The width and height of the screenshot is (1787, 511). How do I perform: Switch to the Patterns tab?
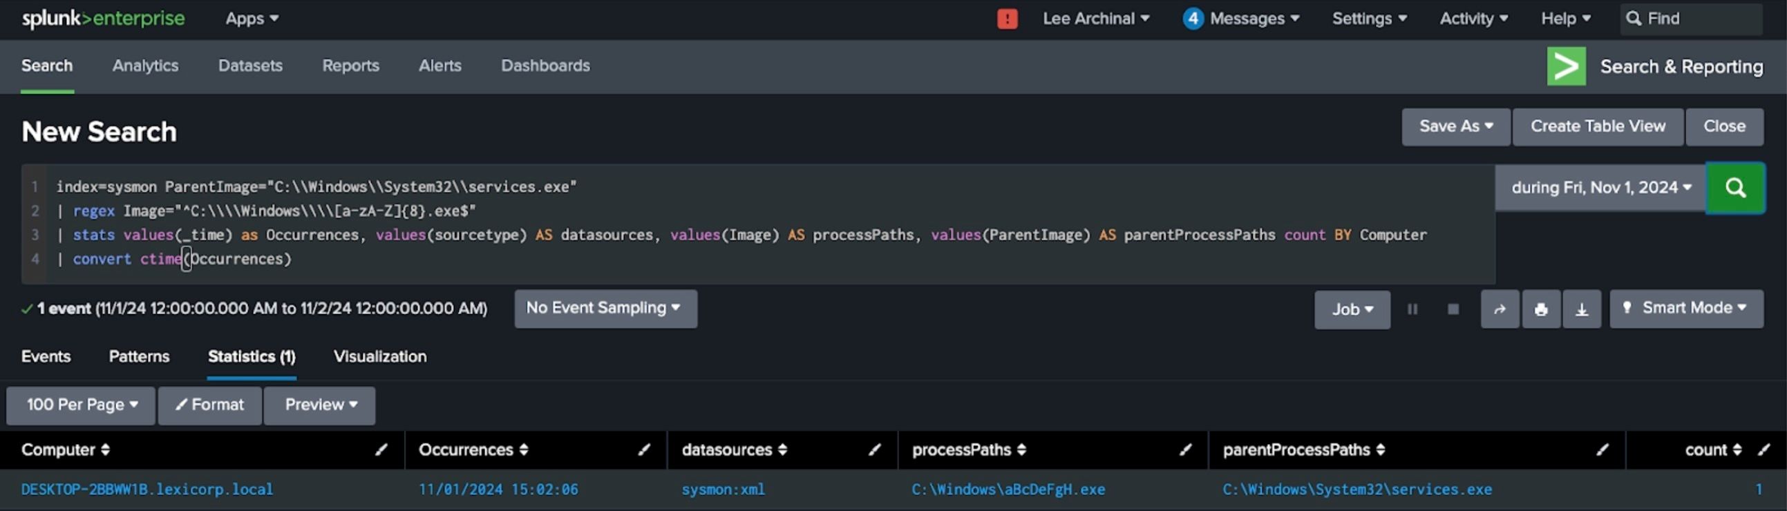point(139,357)
